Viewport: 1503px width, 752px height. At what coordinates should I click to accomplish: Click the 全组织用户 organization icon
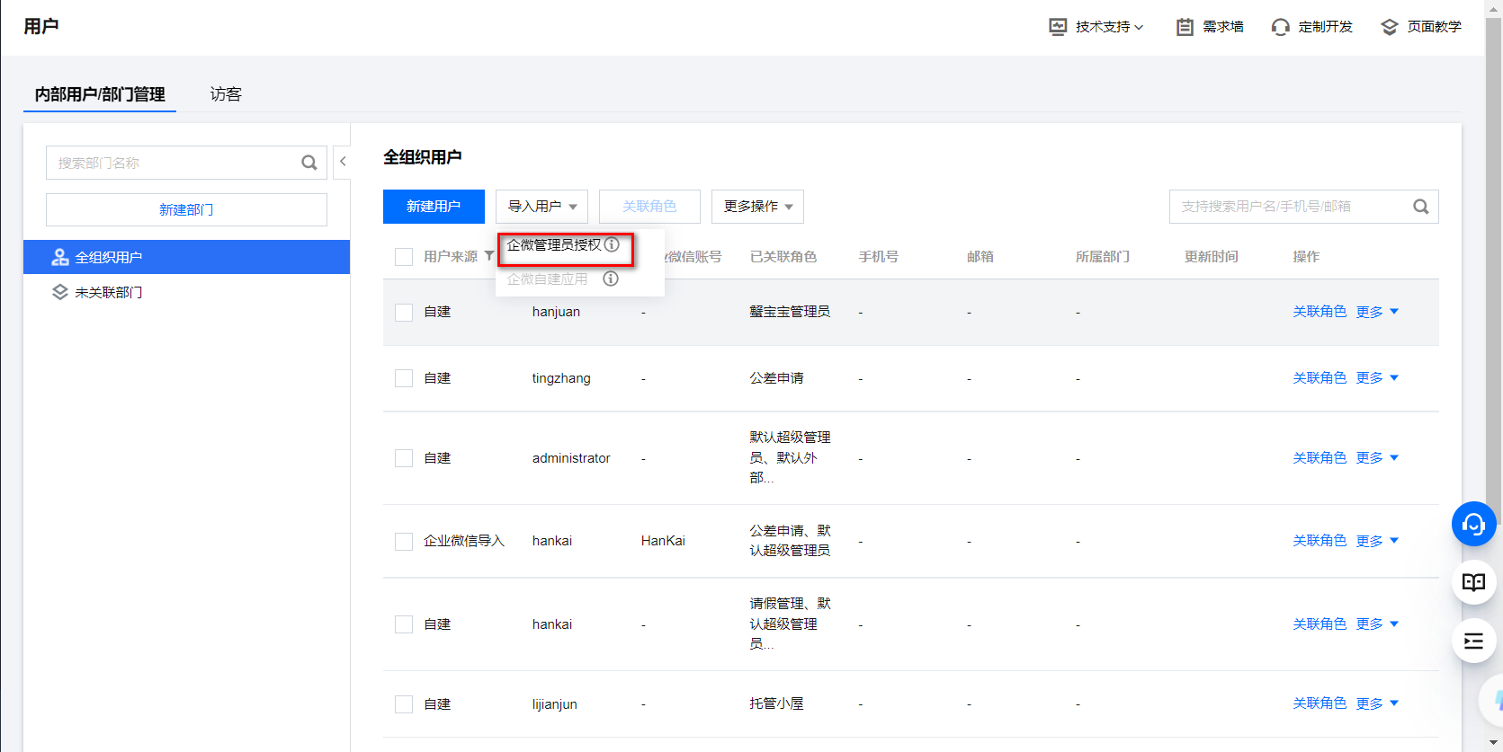60,257
